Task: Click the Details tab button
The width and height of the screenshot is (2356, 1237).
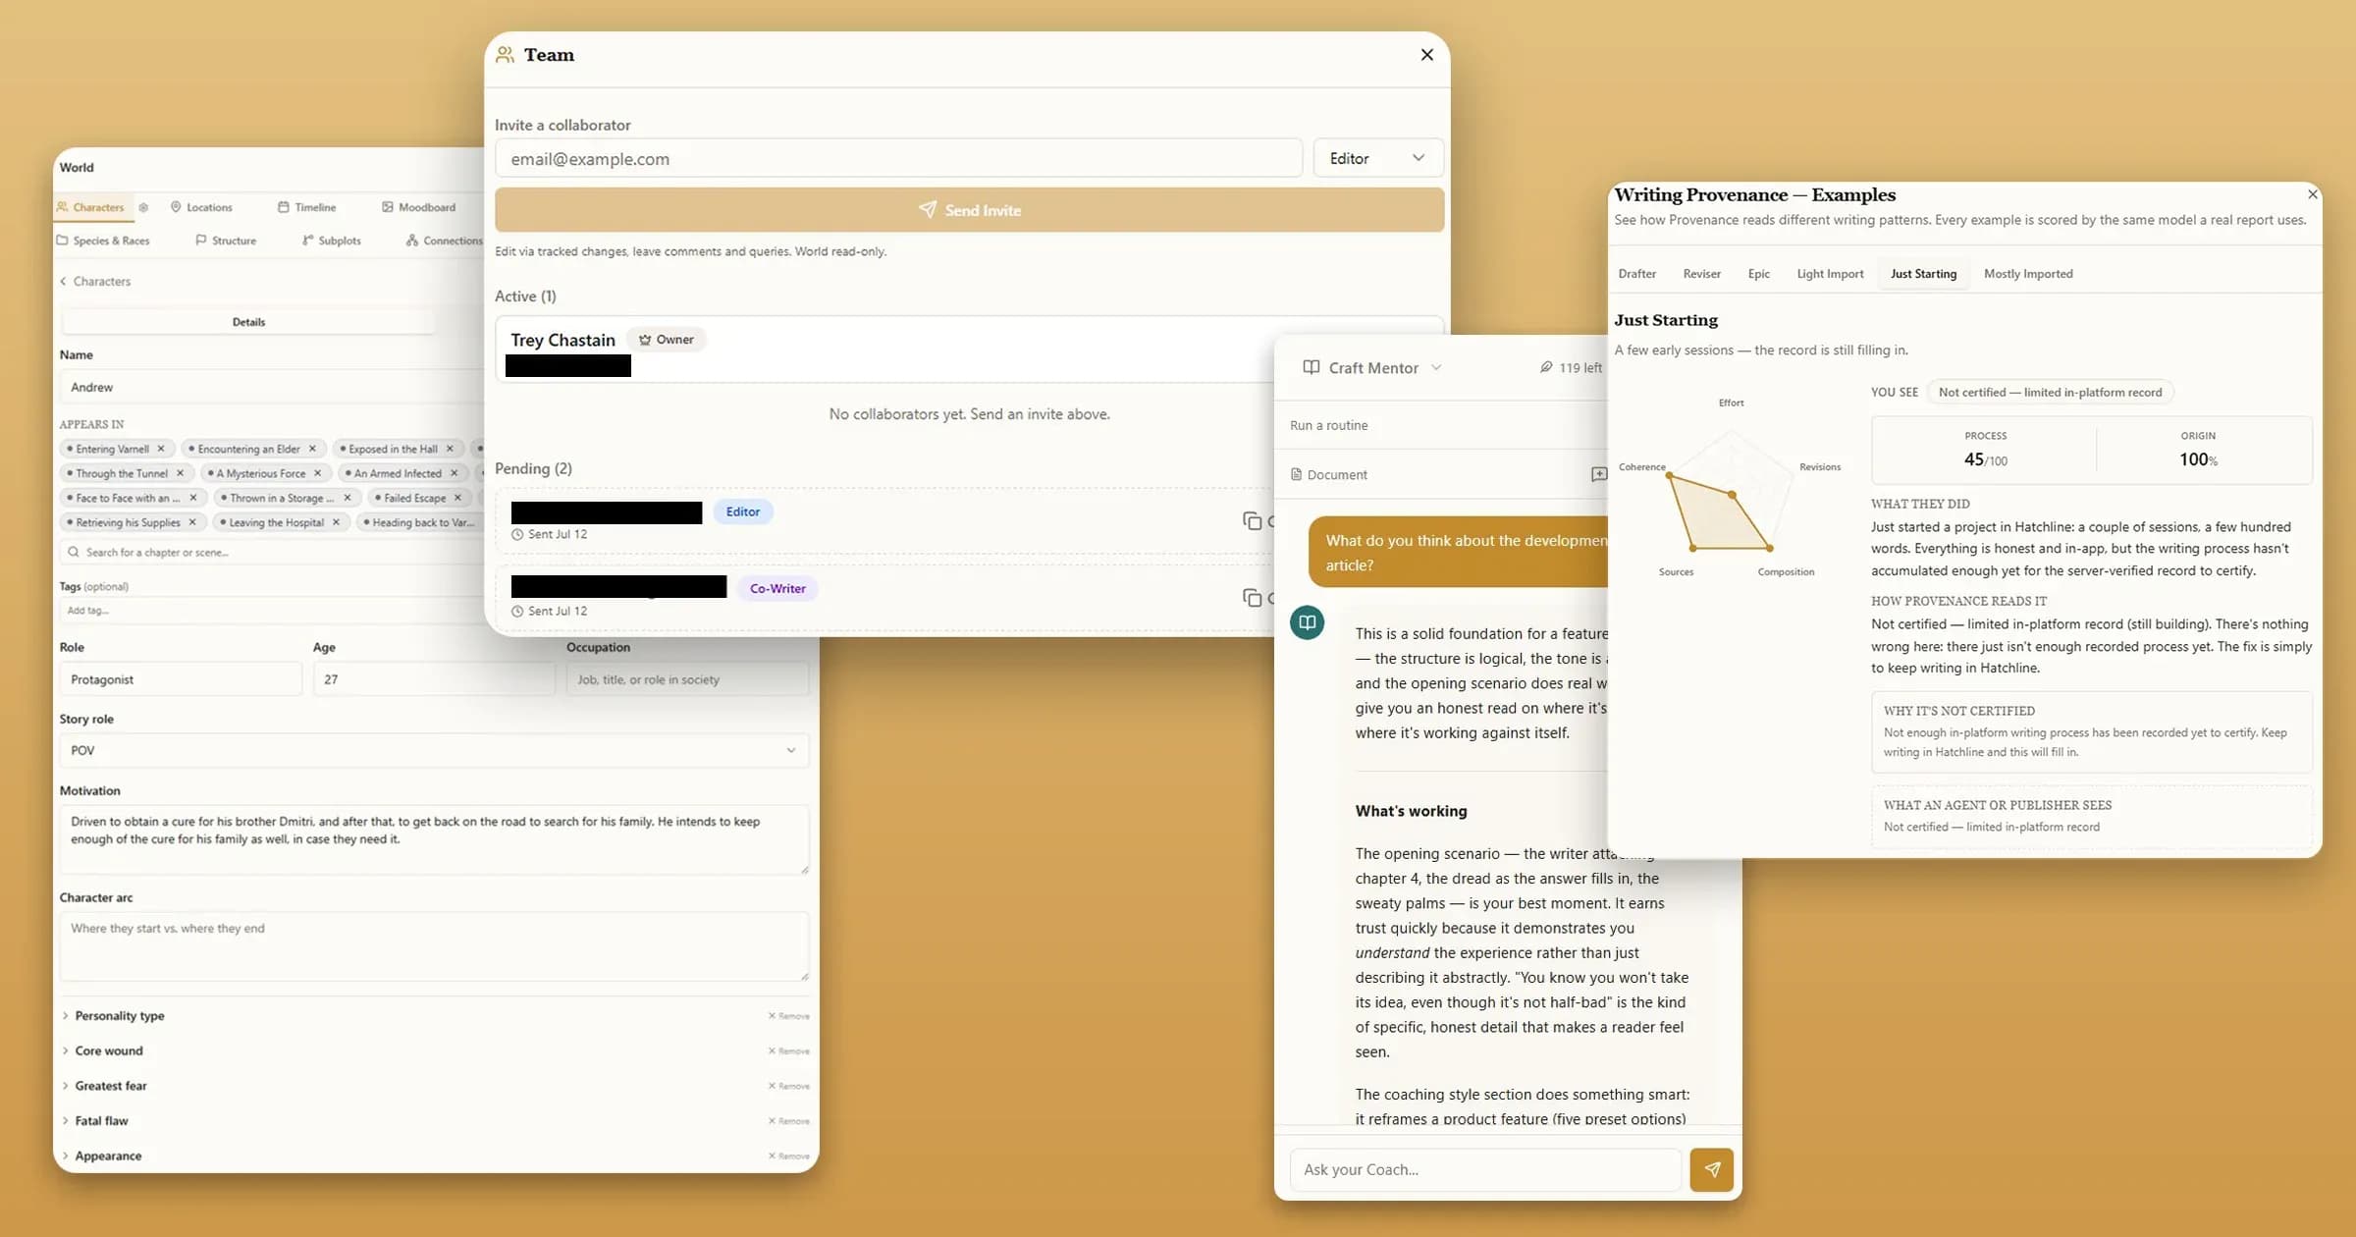Action: (248, 322)
